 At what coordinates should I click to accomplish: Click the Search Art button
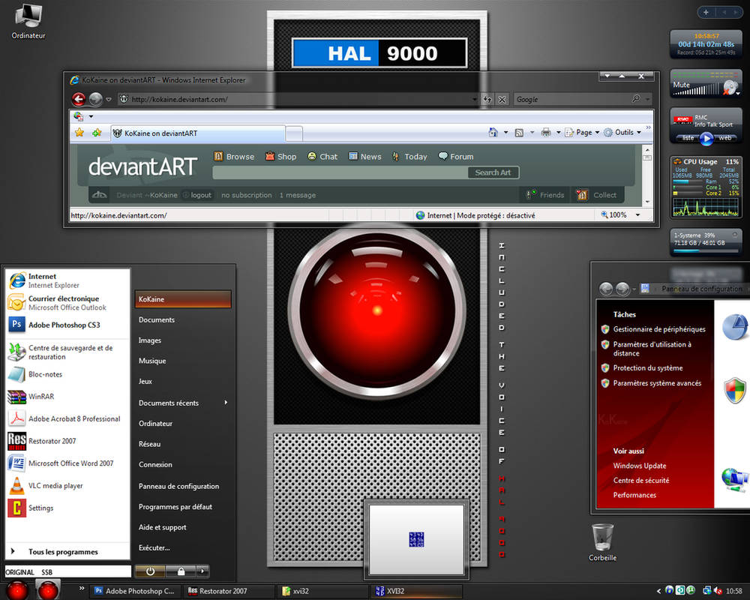tap(493, 172)
